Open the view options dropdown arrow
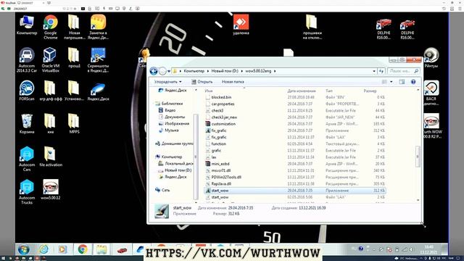464x261 pixels. 391,82
